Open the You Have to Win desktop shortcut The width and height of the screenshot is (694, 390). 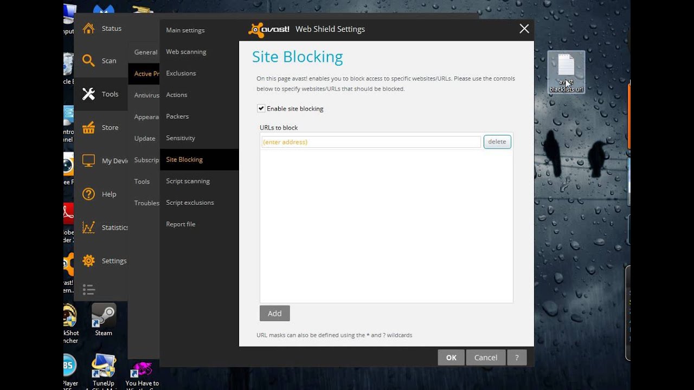pyautogui.click(x=142, y=374)
